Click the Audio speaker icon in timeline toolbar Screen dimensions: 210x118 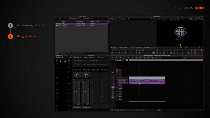(160, 58)
